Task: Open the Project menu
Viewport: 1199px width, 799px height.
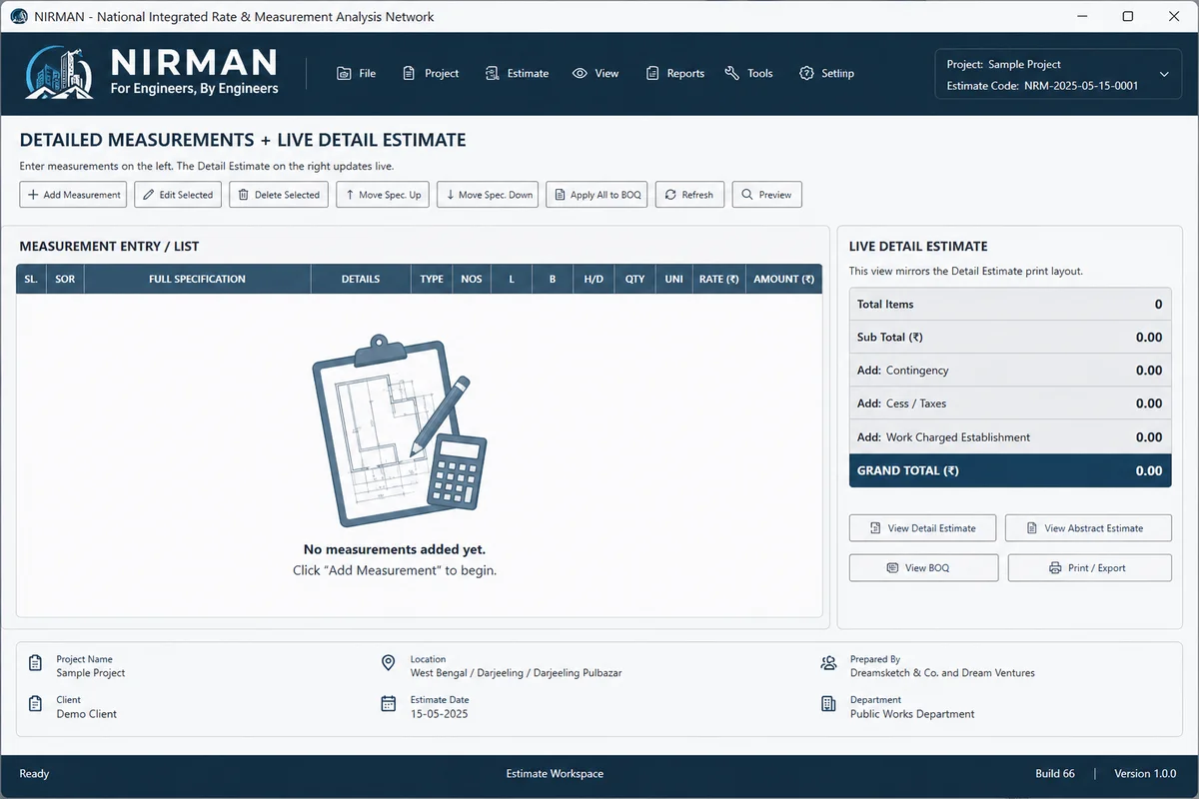Action: pos(431,73)
